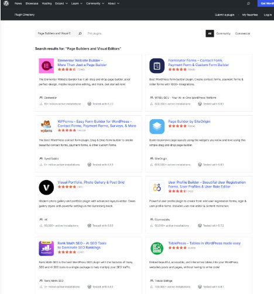Open the Plugin Directory link
274x294 pixels.
[x=25, y=15]
